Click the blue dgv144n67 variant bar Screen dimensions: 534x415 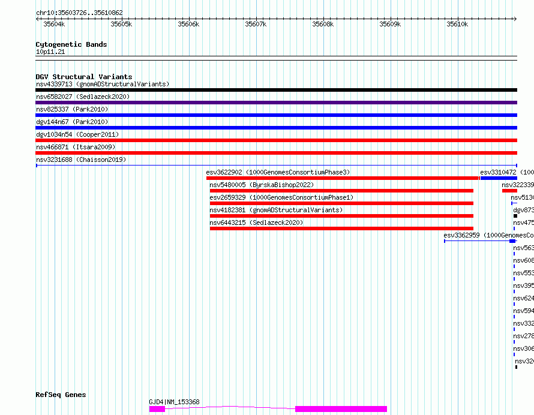pos(276,128)
